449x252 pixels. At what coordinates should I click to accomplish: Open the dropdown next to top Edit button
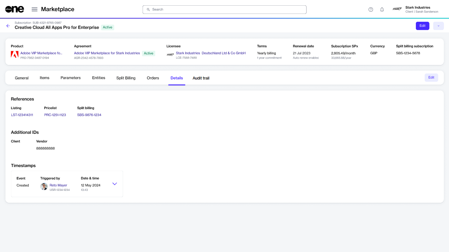click(438, 26)
